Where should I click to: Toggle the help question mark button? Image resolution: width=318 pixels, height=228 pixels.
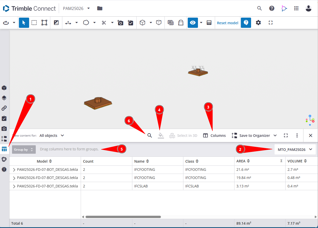click(246, 23)
